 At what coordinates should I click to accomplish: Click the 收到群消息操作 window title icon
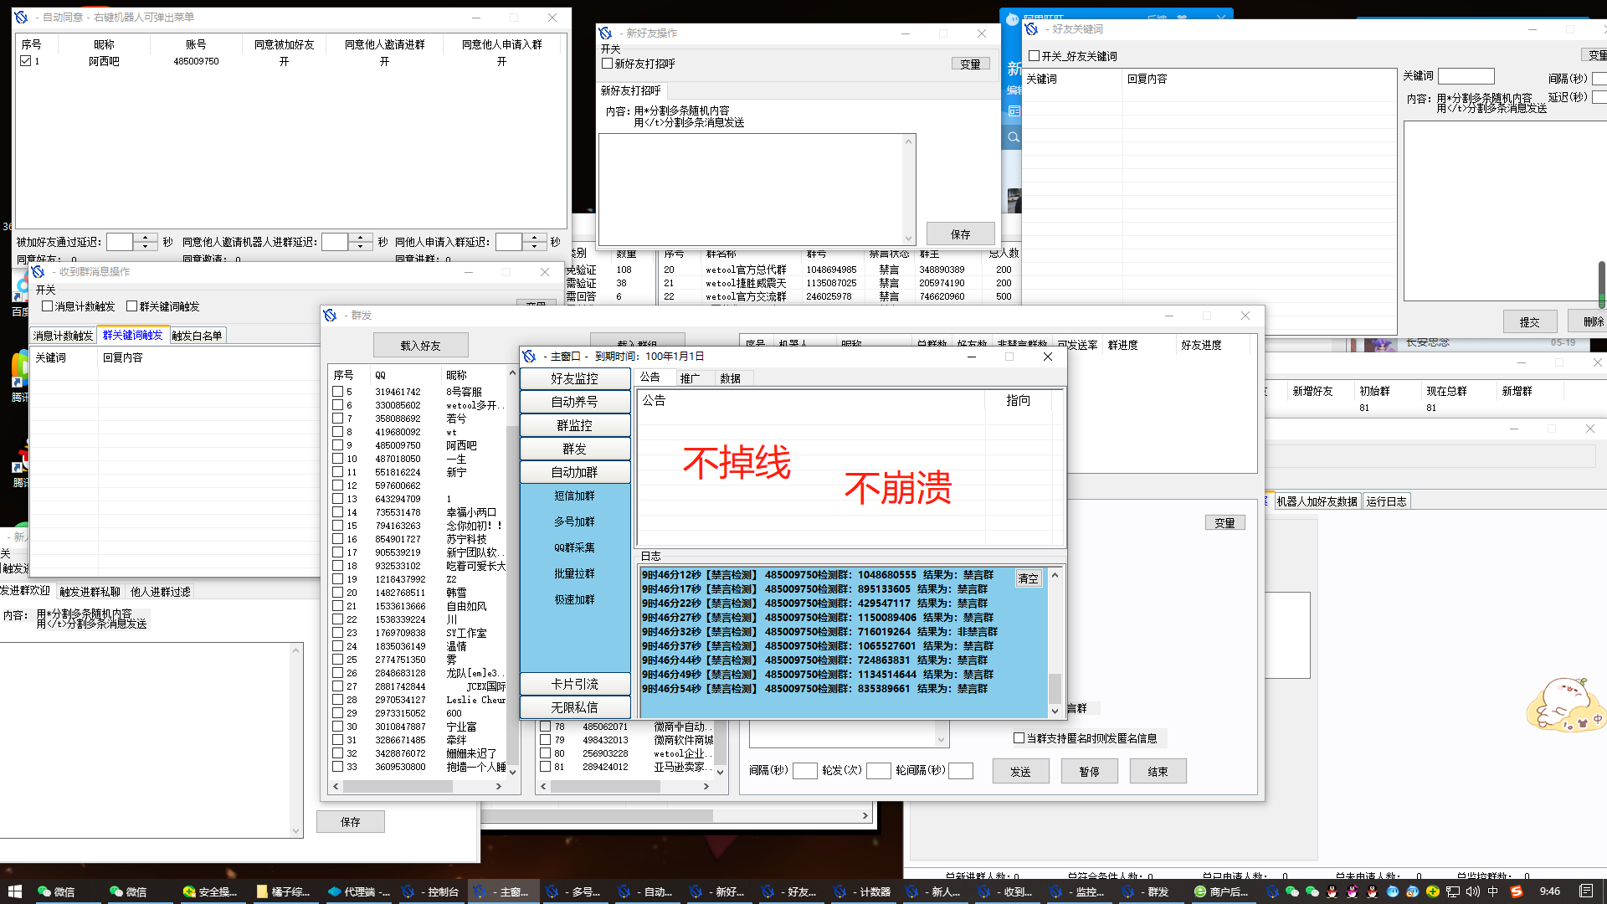click(38, 272)
